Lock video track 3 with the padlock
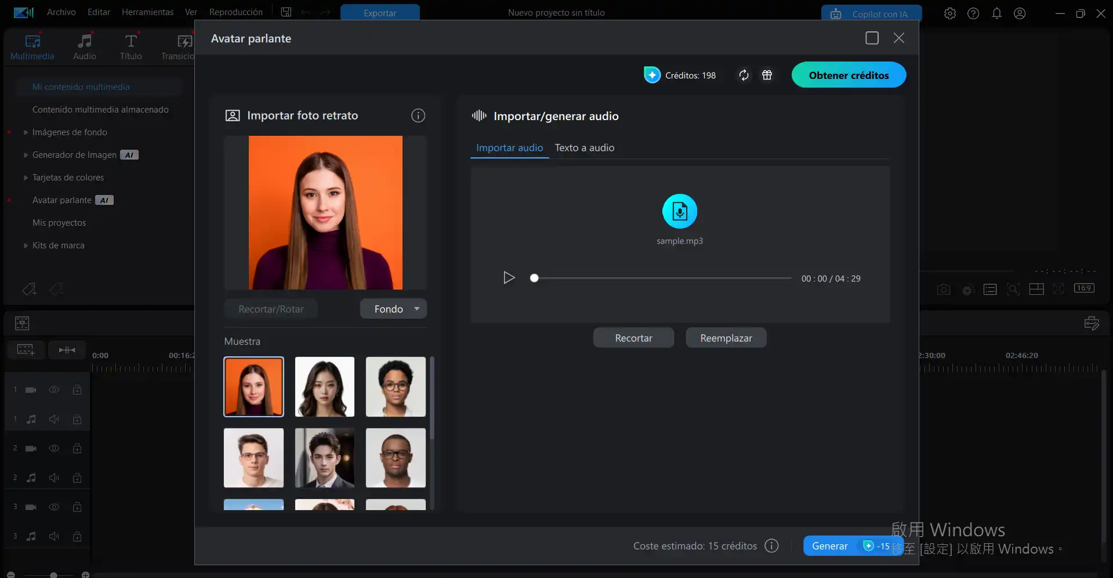 [x=77, y=507]
